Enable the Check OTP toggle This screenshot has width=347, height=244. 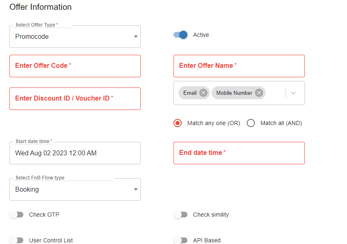pos(16,215)
